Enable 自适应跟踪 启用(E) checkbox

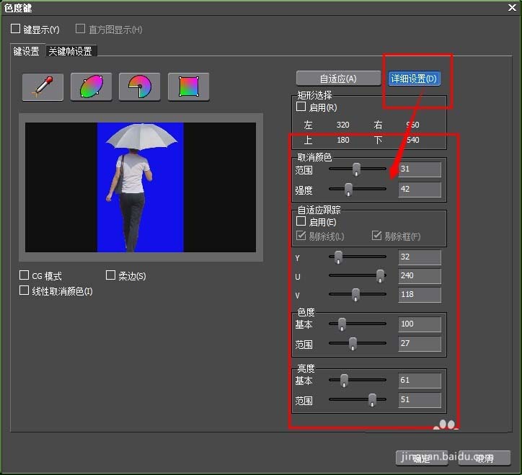point(301,221)
